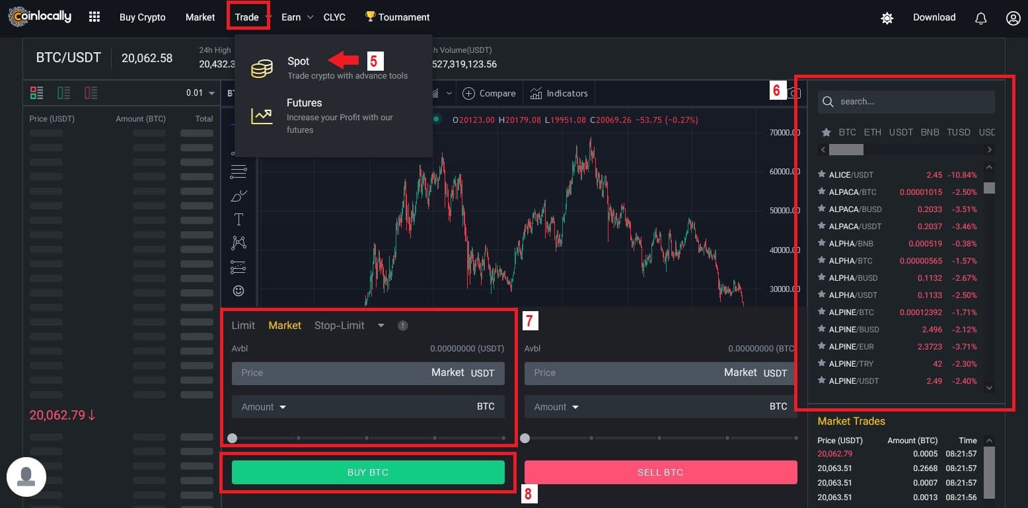Click the Coinlocally logo
Screen dimensions: 1028x508
point(39,17)
